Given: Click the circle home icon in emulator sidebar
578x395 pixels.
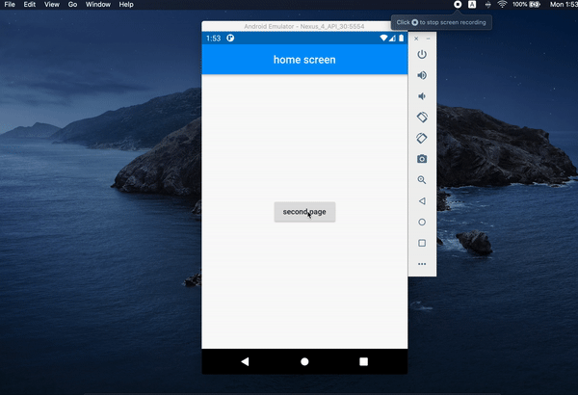Looking at the screenshot, I should point(422,222).
